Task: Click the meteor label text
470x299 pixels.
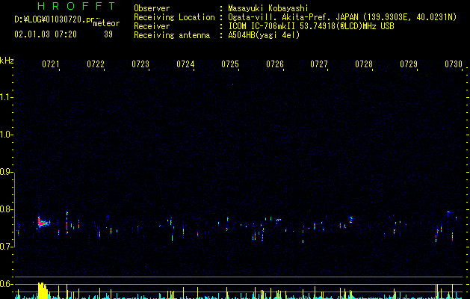Action: (x=106, y=23)
